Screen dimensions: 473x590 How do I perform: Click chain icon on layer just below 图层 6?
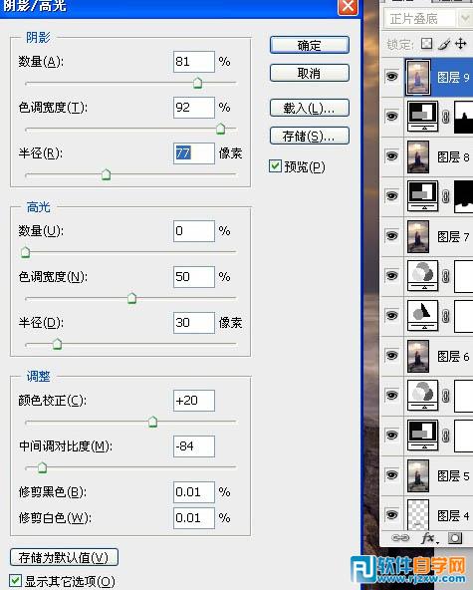click(x=446, y=396)
